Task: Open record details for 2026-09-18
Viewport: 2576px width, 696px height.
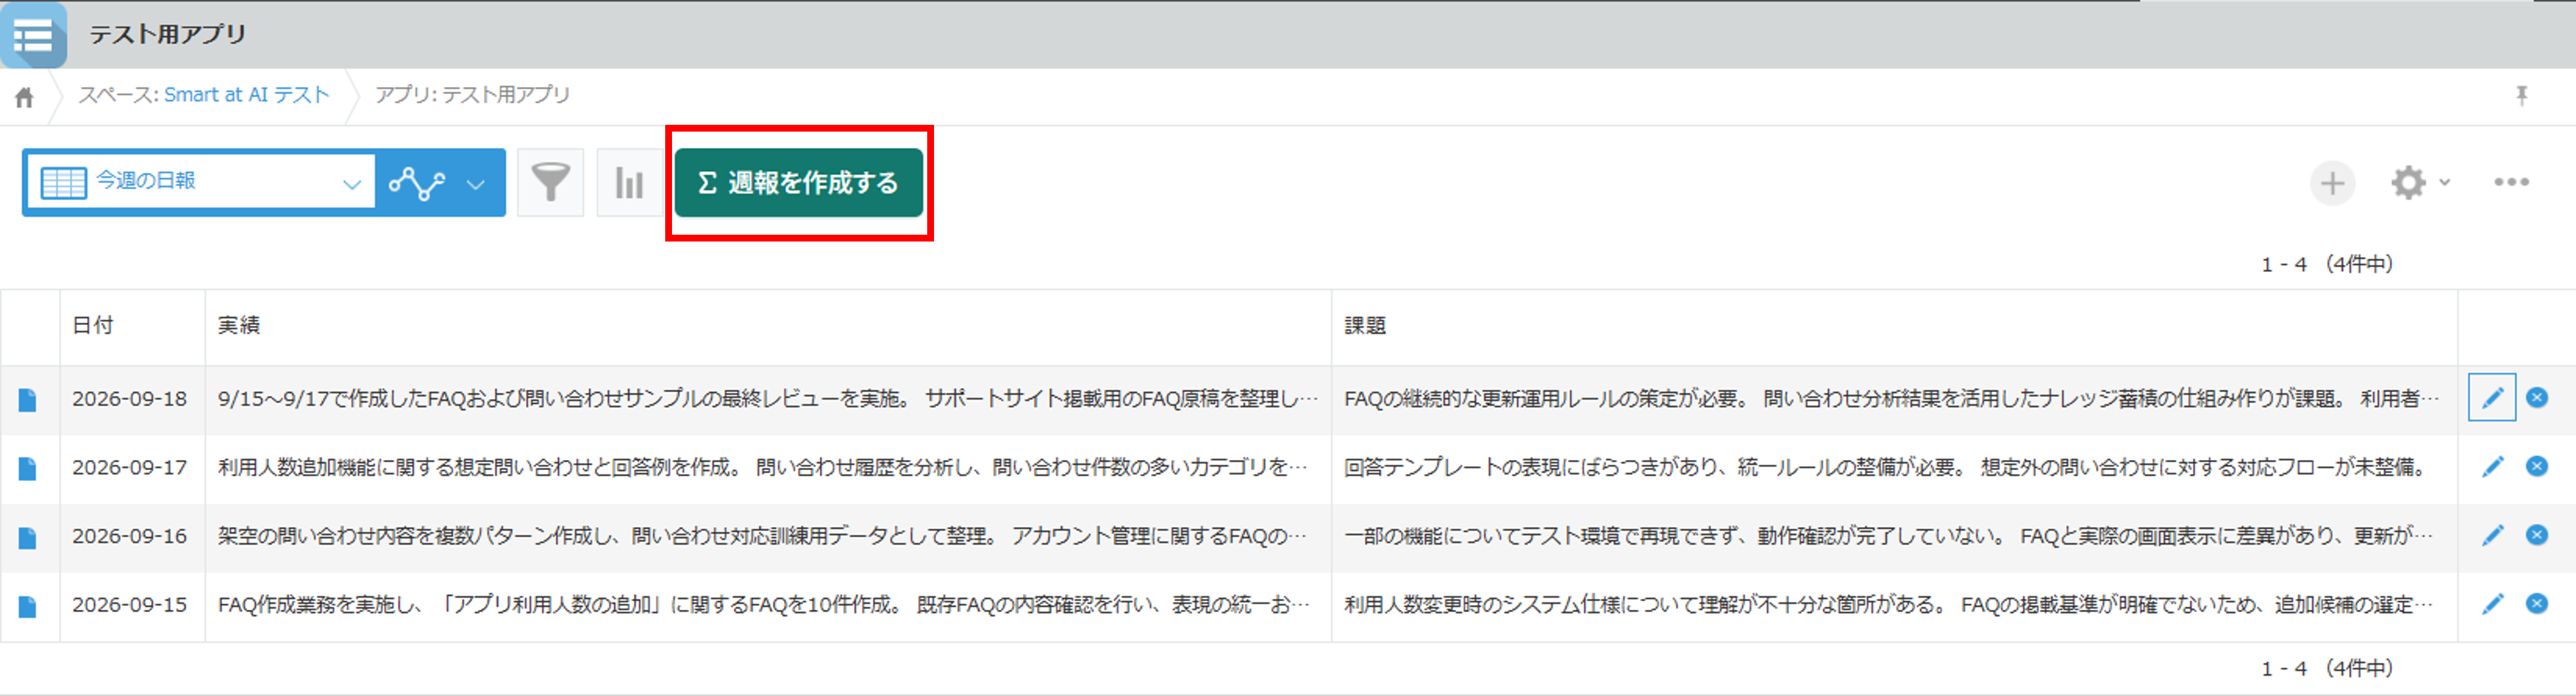Action: point(28,400)
